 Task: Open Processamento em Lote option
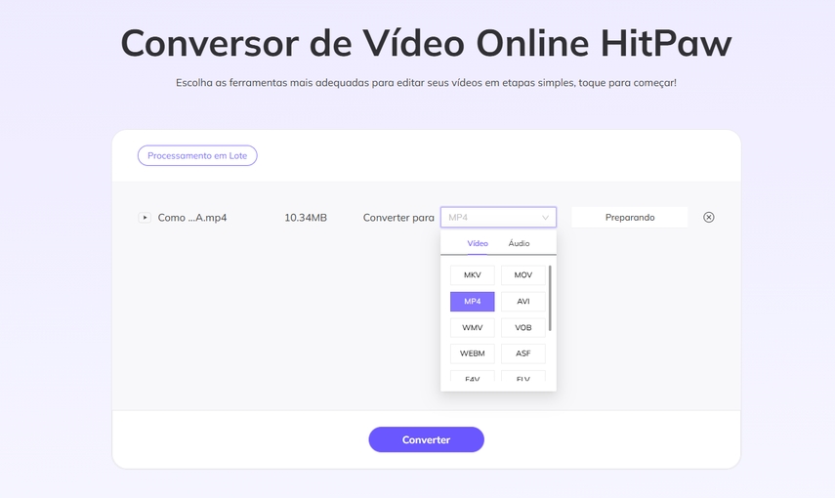197,155
